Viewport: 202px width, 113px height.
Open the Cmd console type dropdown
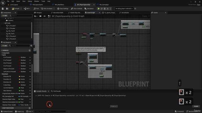(30, 111)
